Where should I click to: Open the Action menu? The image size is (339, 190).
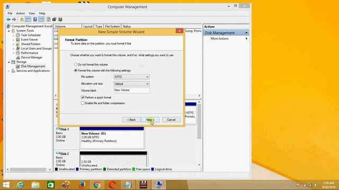[20, 13]
